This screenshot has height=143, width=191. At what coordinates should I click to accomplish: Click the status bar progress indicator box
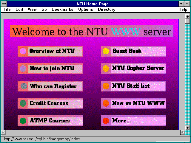point(172,139)
